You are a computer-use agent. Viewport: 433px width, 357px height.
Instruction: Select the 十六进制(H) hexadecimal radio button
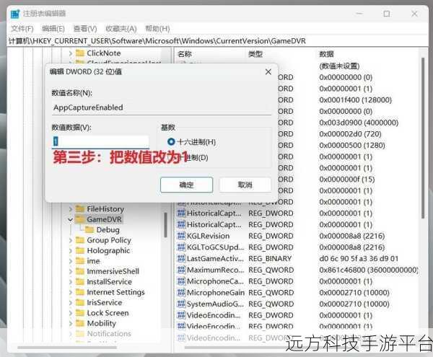click(x=171, y=142)
